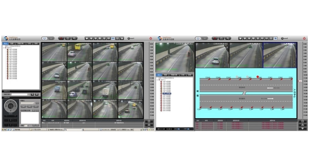Select the yellow bus camera feed in top row
The width and height of the screenshot is (311, 167).
point(80,52)
